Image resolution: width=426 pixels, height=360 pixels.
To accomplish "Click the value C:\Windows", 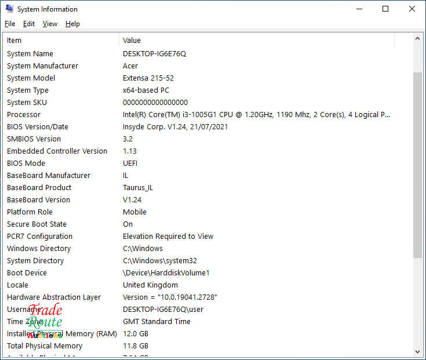I will (x=143, y=249).
